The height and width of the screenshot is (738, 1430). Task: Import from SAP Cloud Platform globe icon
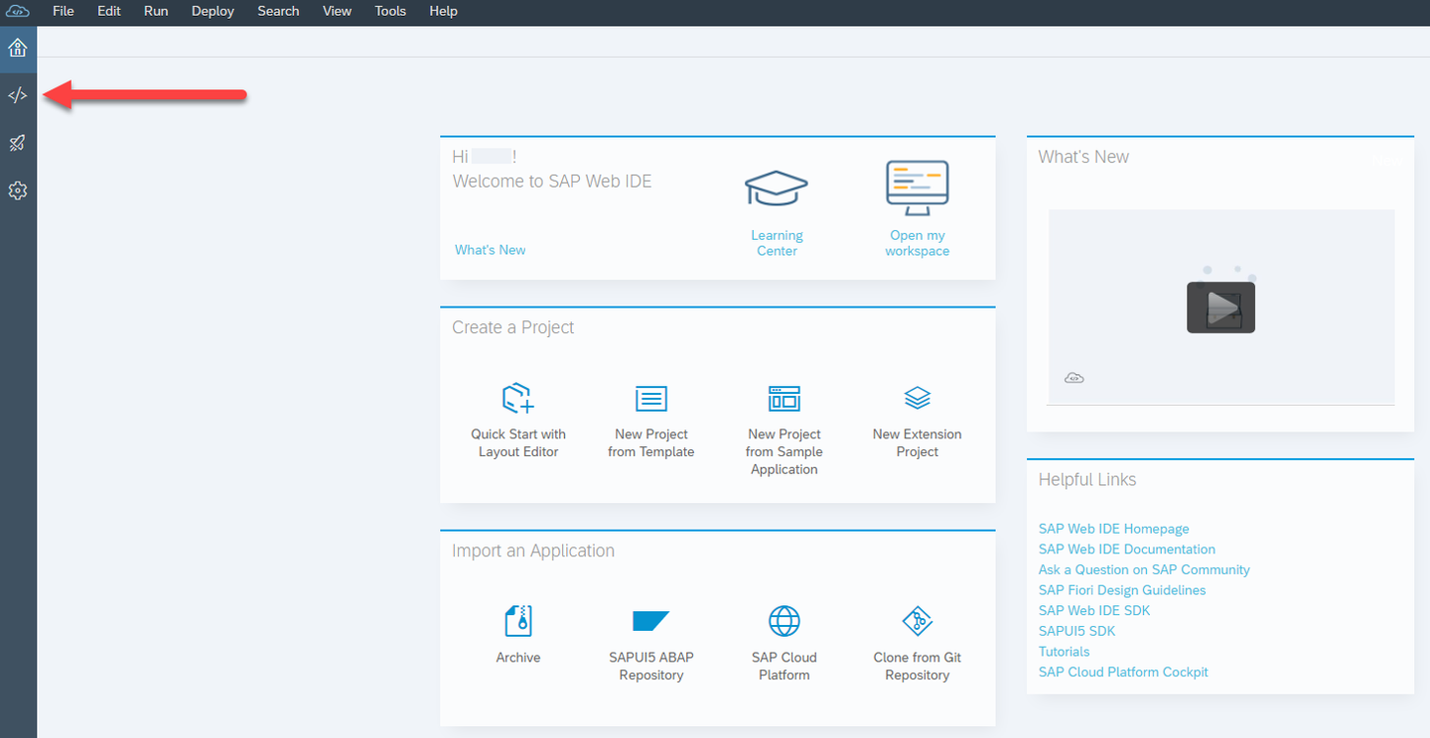785,621
